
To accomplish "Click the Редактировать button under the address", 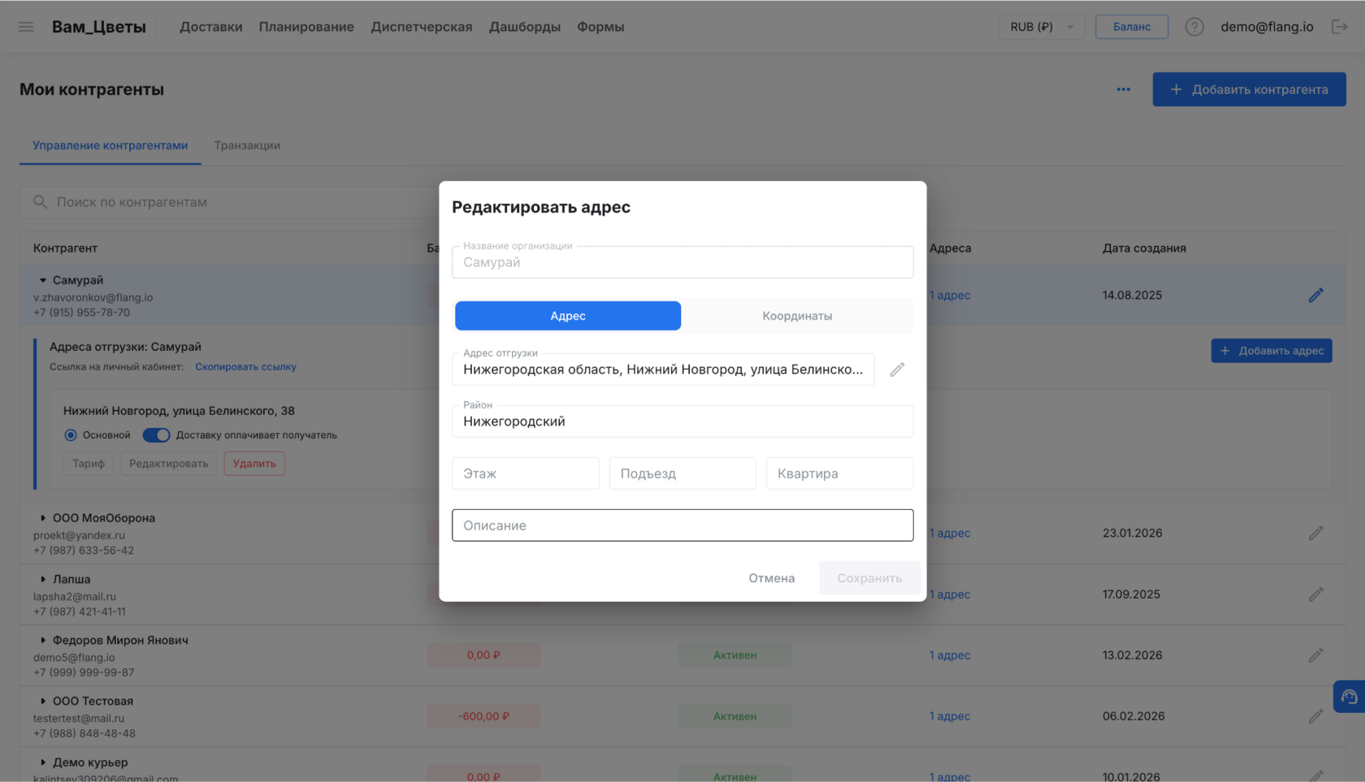I will (169, 464).
